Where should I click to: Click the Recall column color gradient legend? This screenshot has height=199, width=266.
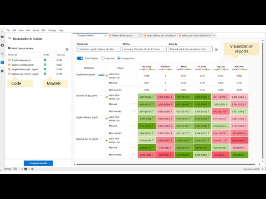pos(184,70)
